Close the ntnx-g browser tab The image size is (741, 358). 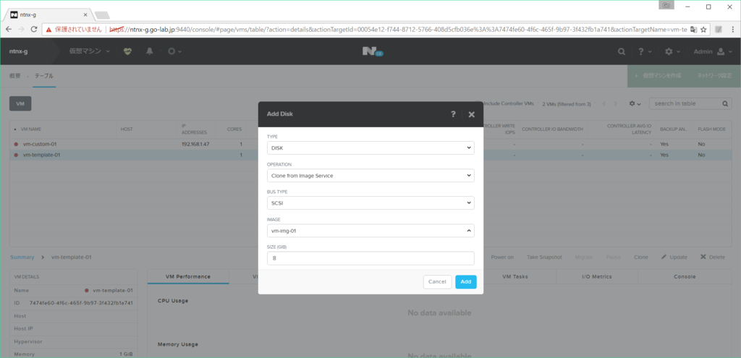[x=85, y=14]
